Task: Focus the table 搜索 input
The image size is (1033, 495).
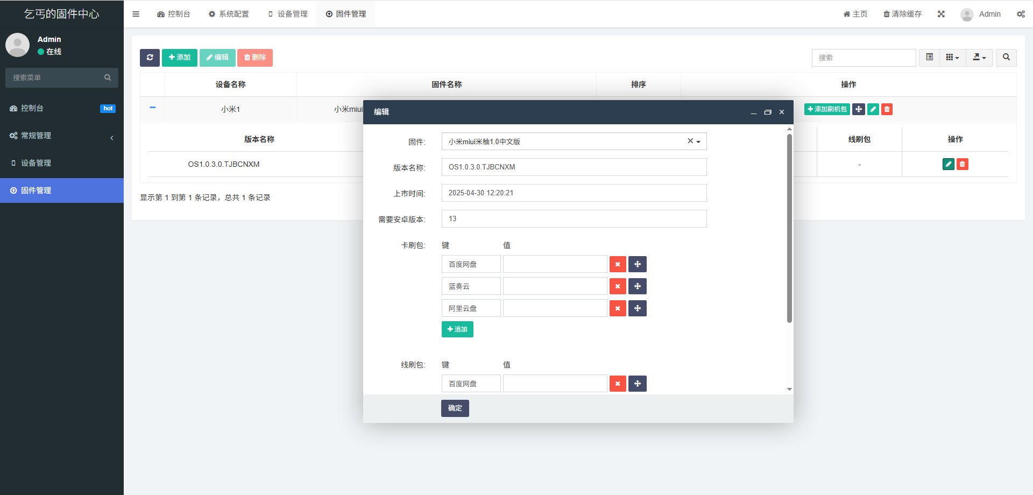Action: coord(864,58)
